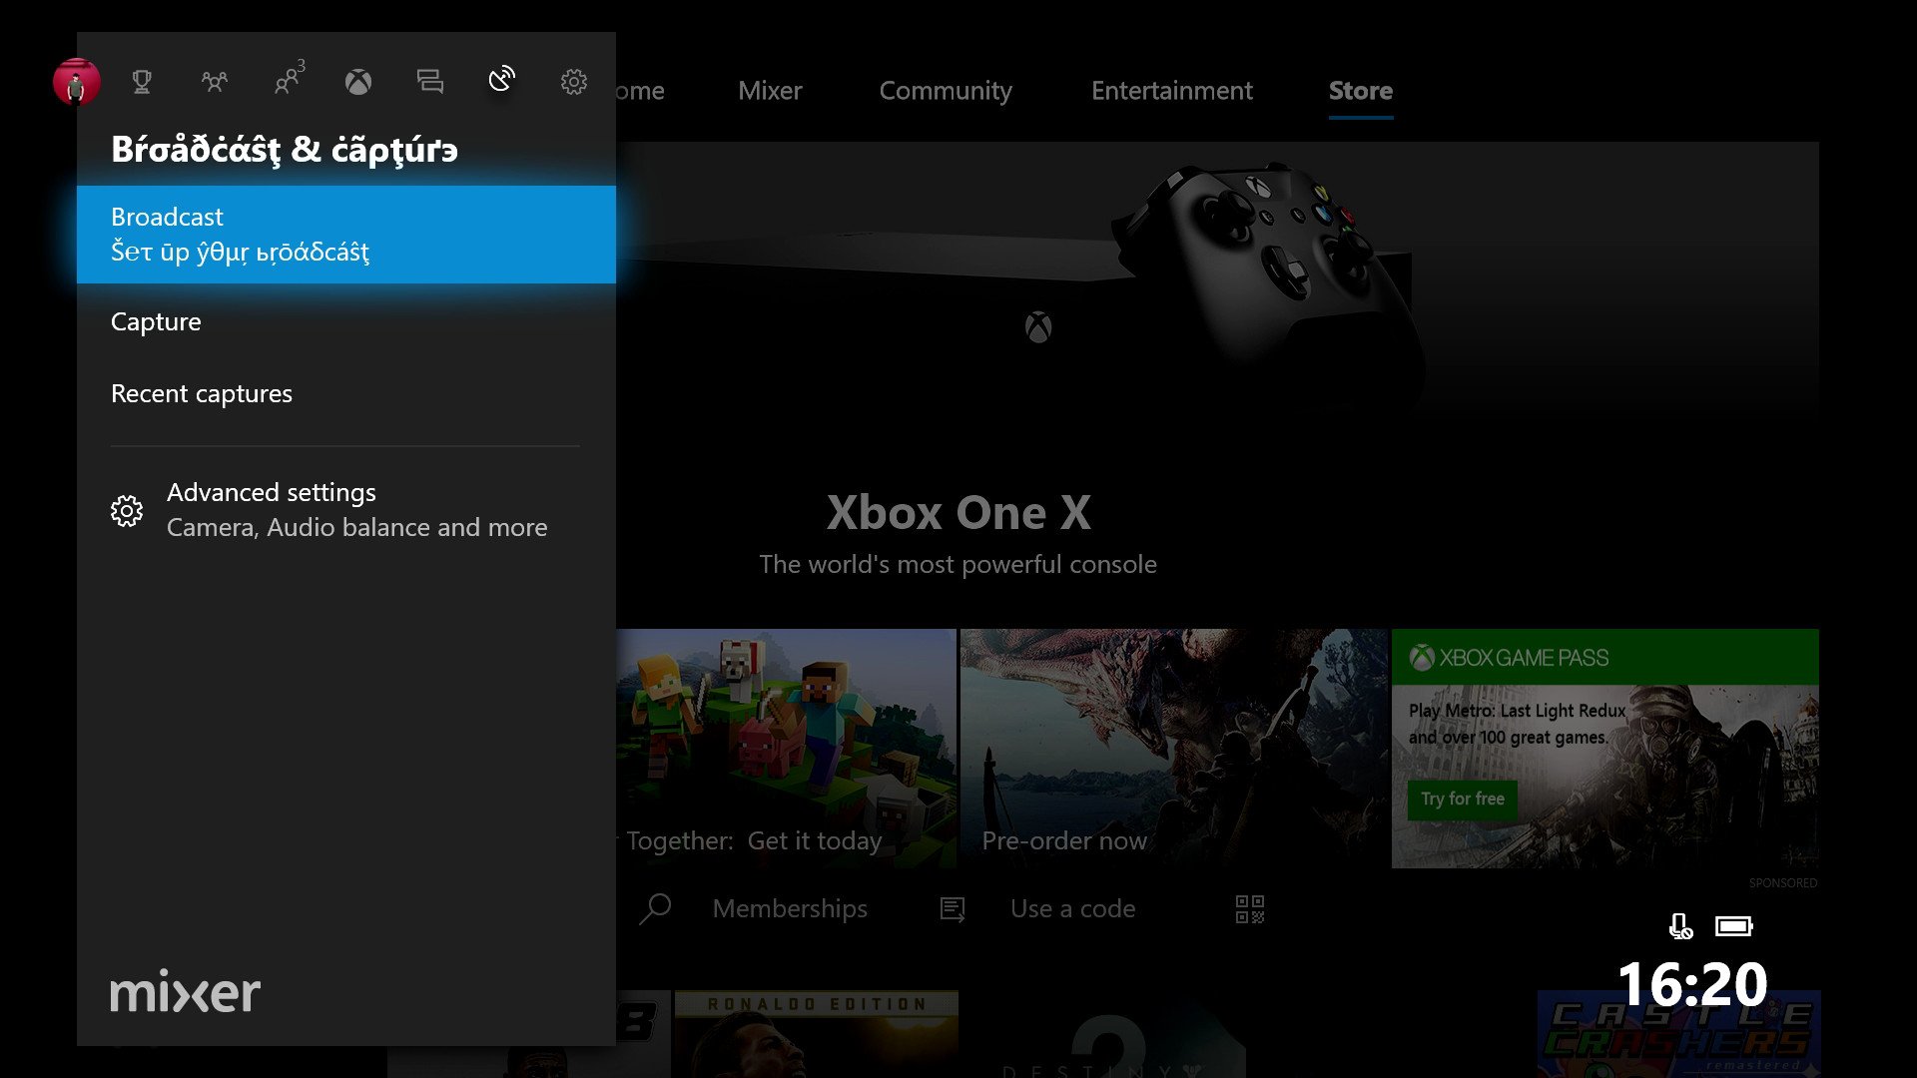This screenshot has width=1917, height=1078.
Task: Open the Achievements trophy tab
Action: click(142, 82)
